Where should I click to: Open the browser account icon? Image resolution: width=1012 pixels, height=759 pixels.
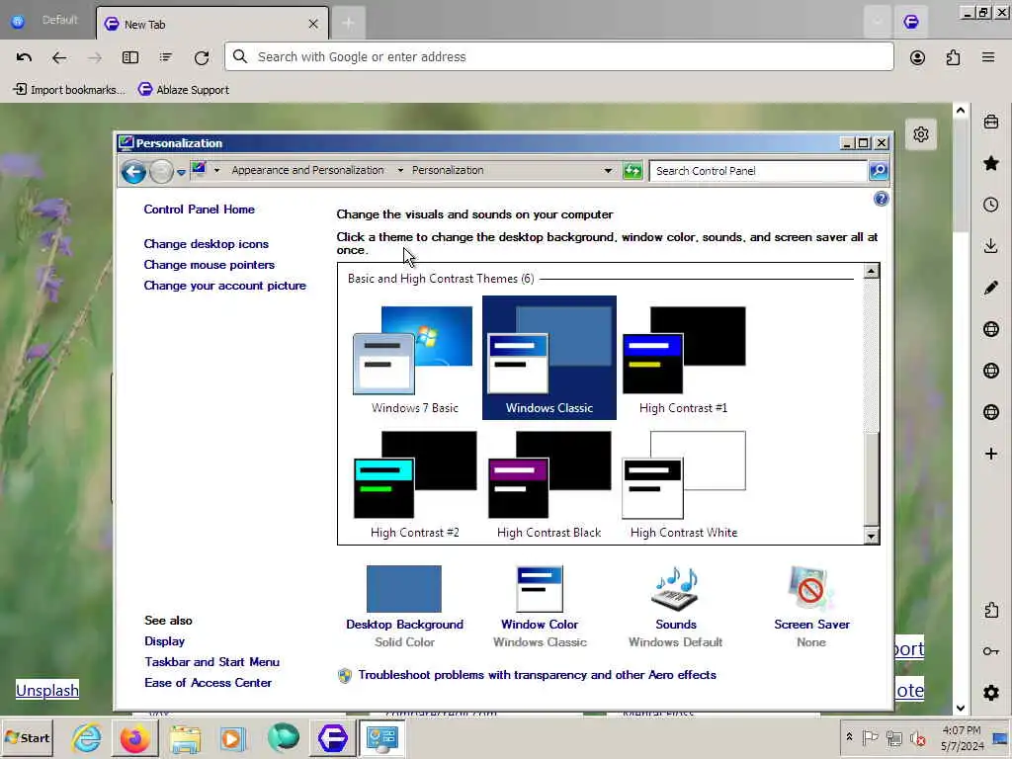click(x=917, y=57)
